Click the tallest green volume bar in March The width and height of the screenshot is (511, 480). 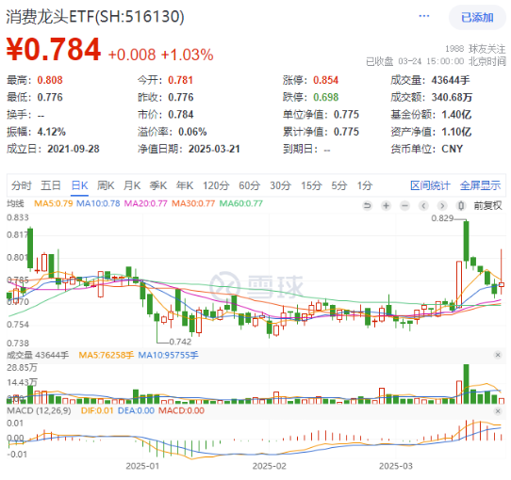466,384
